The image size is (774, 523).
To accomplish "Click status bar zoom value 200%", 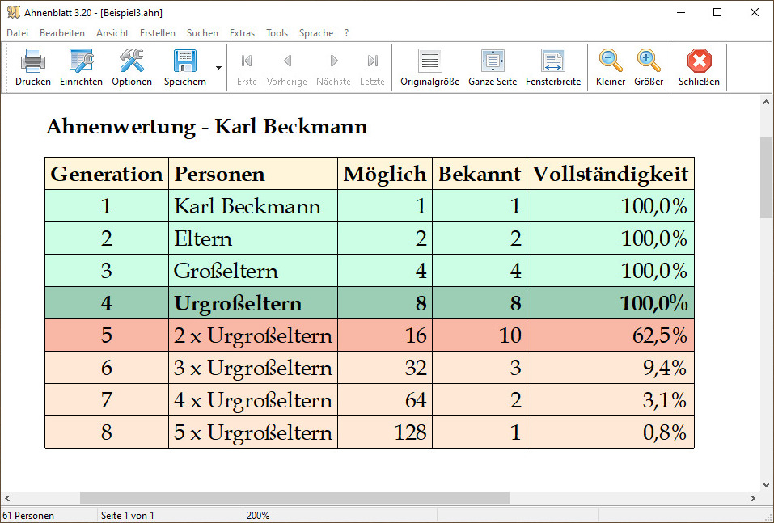I will click(x=258, y=516).
